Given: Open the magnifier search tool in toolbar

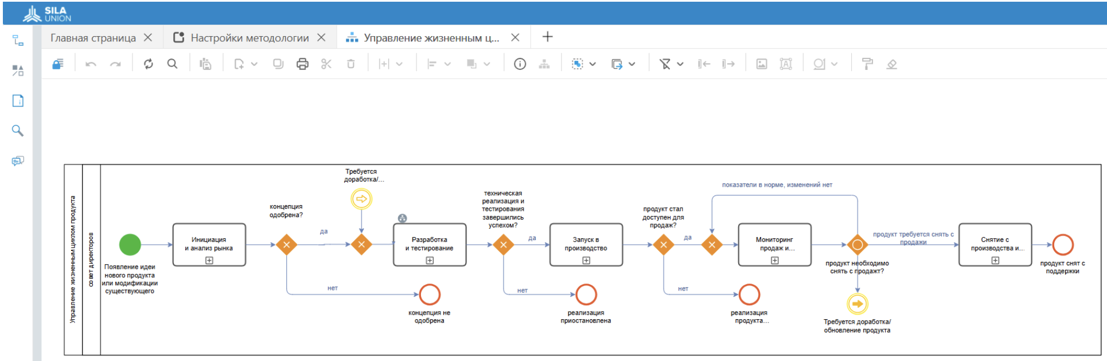Looking at the screenshot, I should (172, 64).
